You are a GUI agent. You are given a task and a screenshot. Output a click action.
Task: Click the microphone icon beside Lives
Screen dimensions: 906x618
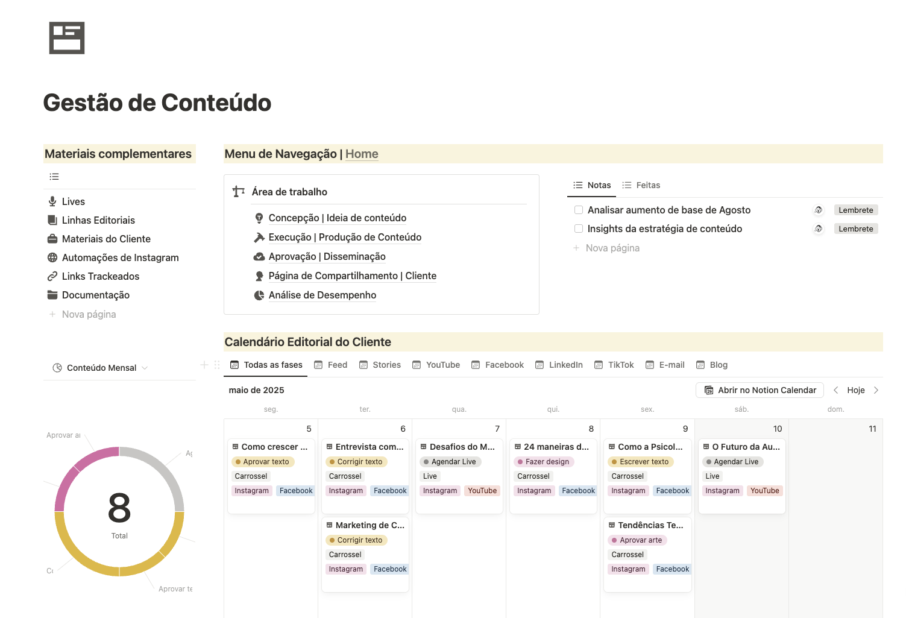pyautogui.click(x=52, y=201)
